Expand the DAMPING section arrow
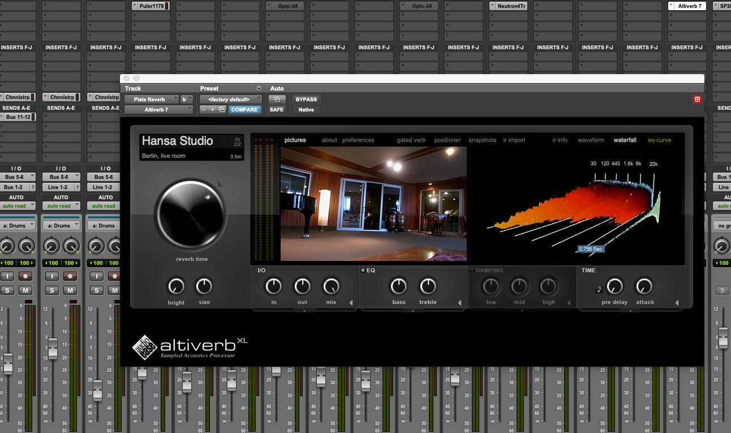Screen dimensions: 731x433 (568, 303)
